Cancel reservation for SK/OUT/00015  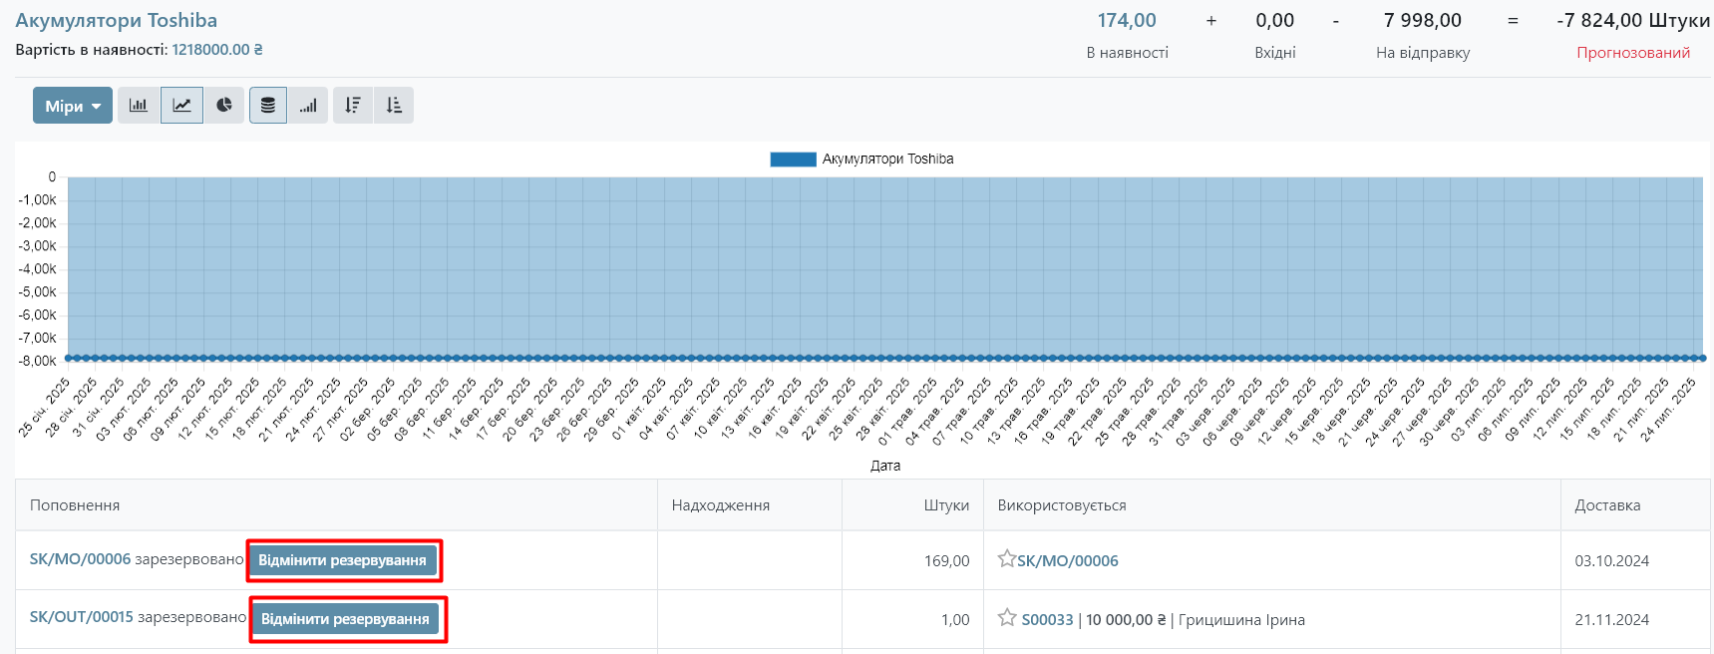click(345, 619)
